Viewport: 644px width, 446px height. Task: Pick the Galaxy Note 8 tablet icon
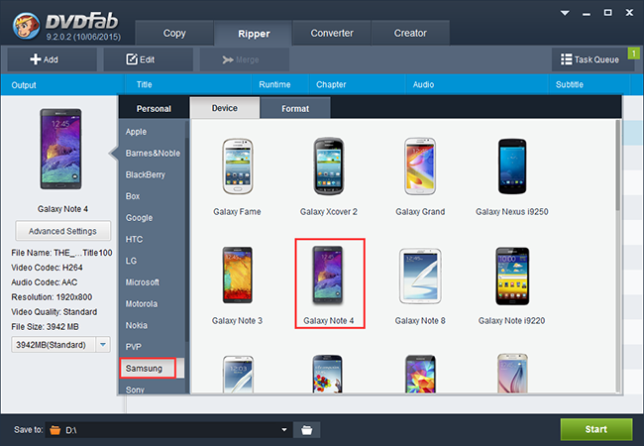[x=420, y=276]
